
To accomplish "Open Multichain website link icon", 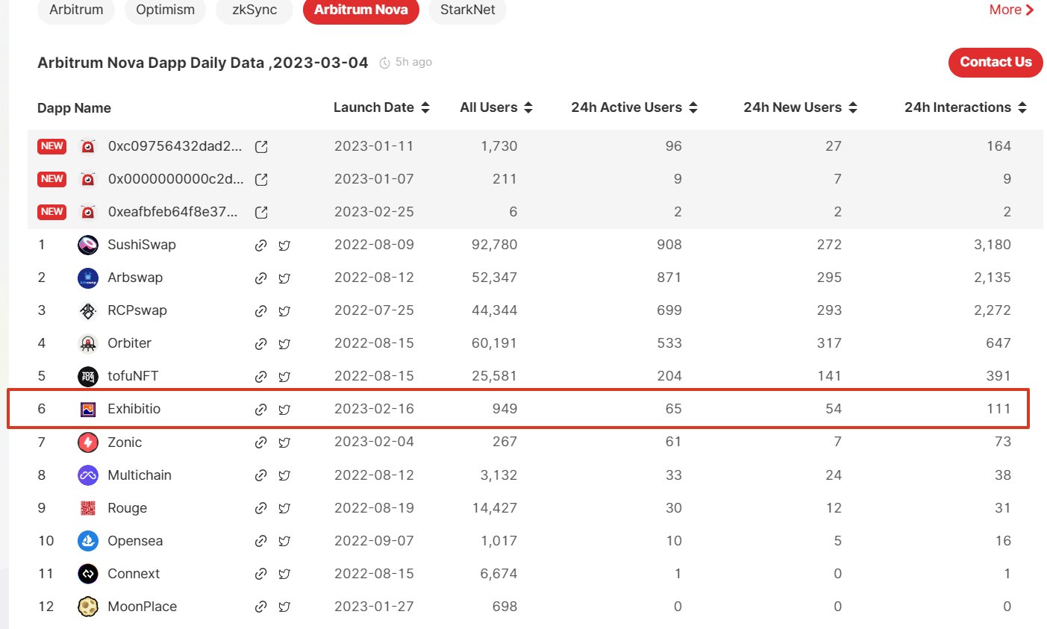I will (260, 475).
